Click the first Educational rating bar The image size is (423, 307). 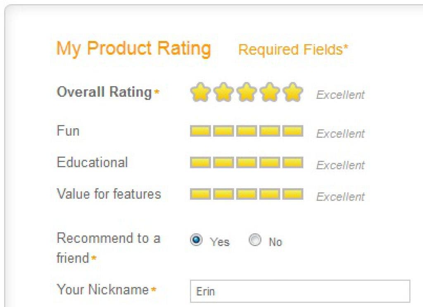tap(201, 163)
